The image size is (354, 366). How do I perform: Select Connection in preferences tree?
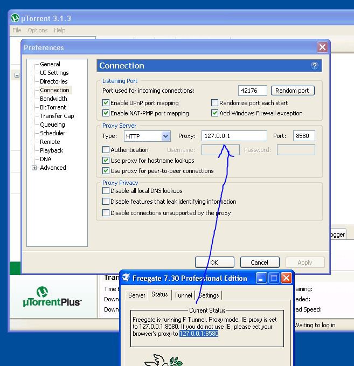pos(54,90)
